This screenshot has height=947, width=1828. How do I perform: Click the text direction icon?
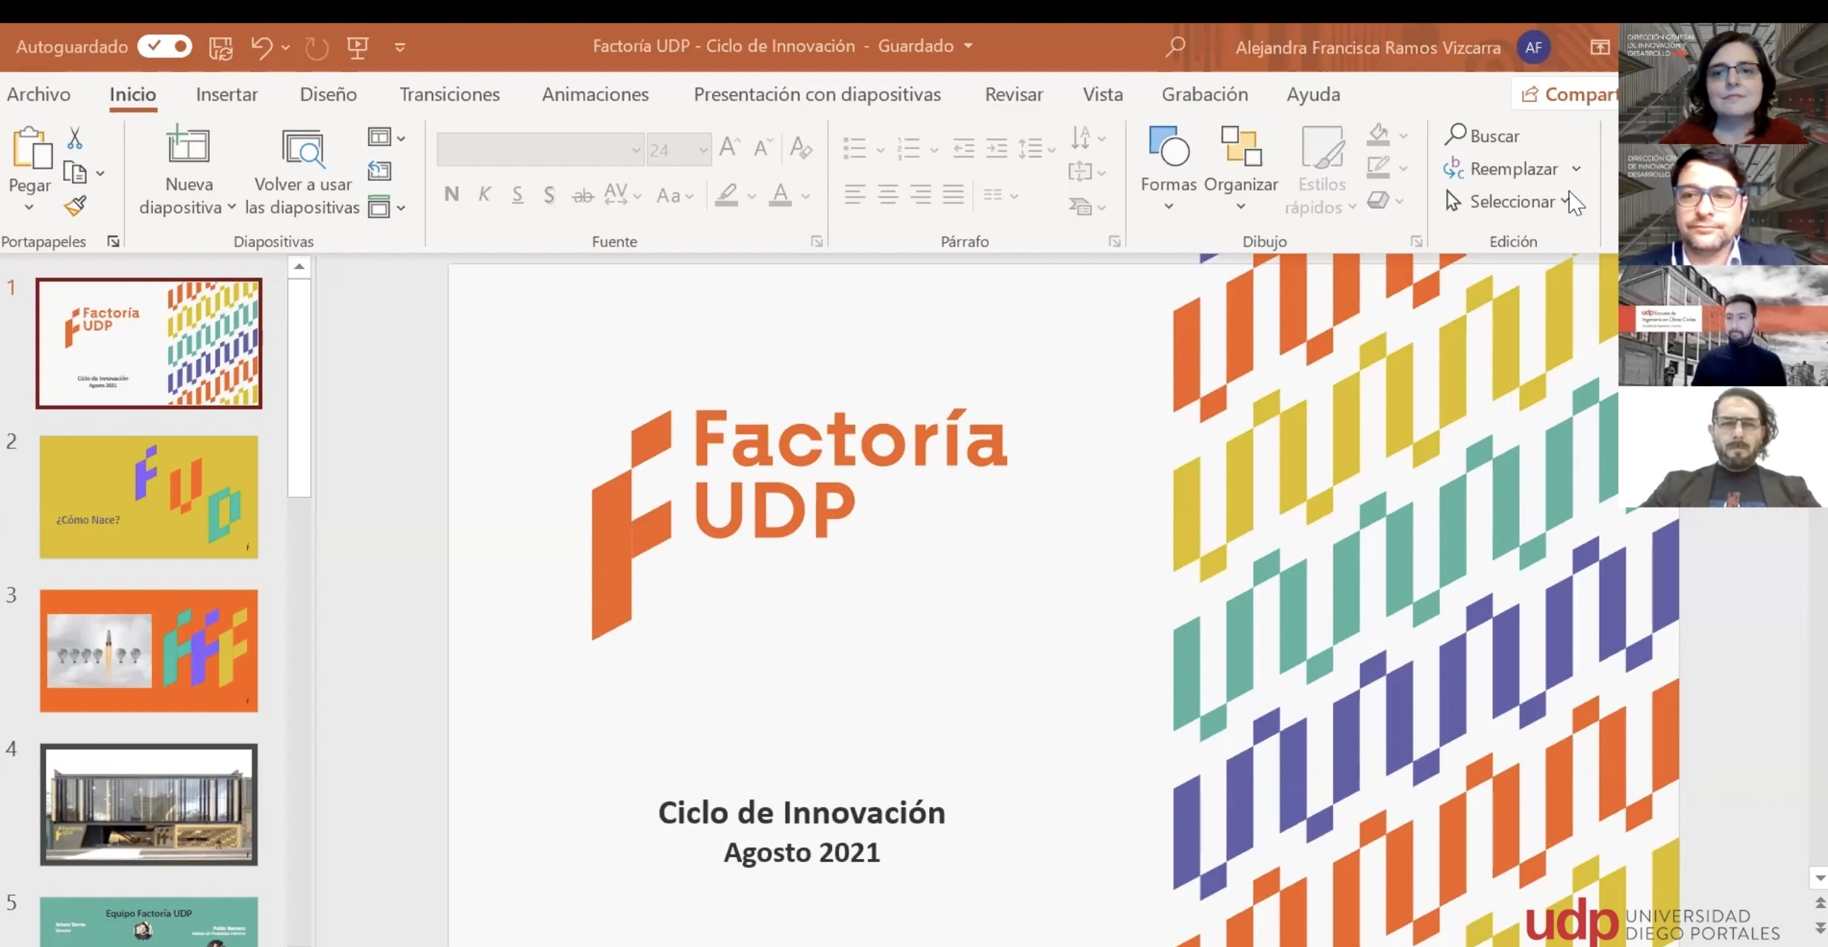pos(1081,136)
